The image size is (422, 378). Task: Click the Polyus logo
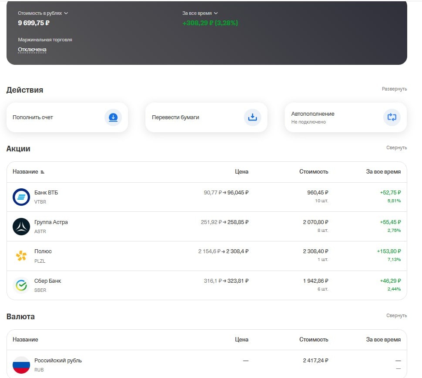tap(21, 256)
